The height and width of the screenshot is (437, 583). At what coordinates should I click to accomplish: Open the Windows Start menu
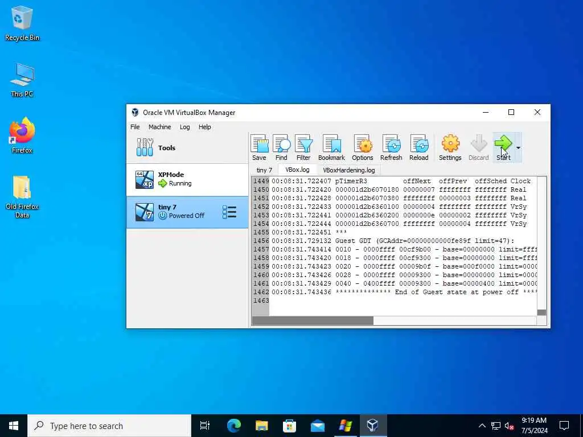14,426
